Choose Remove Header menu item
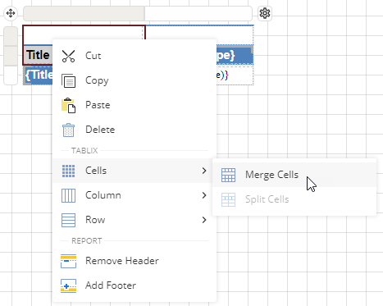The image size is (383, 306). pyautogui.click(x=135, y=261)
